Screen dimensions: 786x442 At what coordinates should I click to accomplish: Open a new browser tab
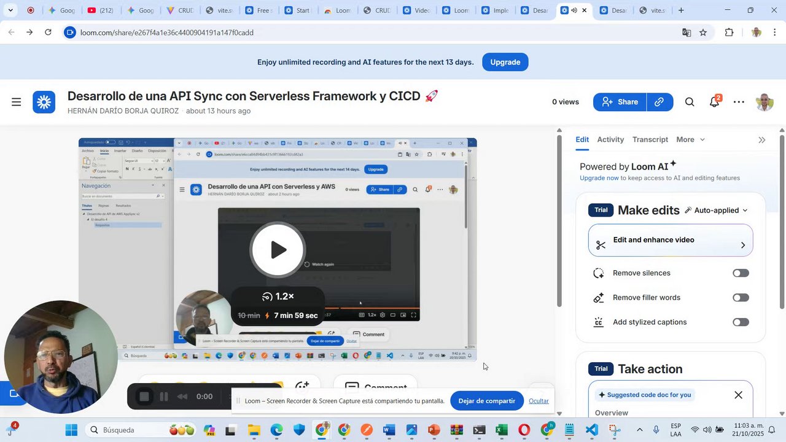681,10
